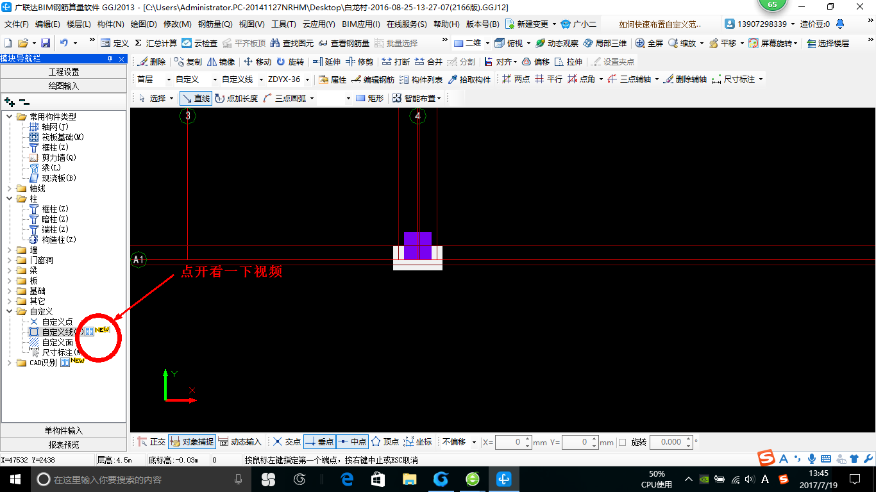The height and width of the screenshot is (492, 876).
Task: Open the 帮助(H) menu
Action: tap(446, 24)
